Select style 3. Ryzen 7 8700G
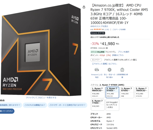153x130 pixels. coord(127,92)
